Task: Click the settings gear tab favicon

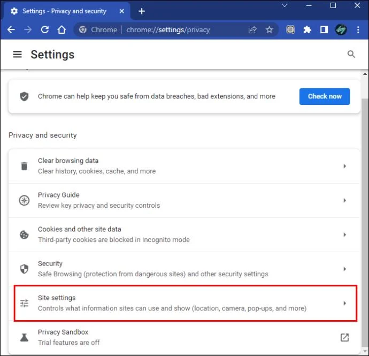Action: coord(14,11)
